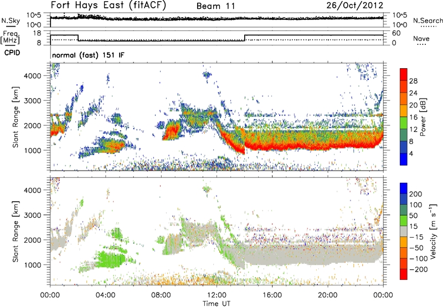Click the '20:00' time tick label

(x=327, y=295)
